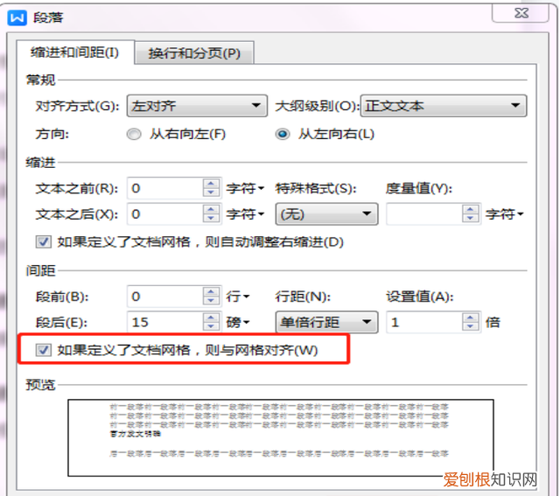Open 行距 dropdown showing 单倍行距
Image resolution: width=560 pixels, height=496 pixels.
326,323
